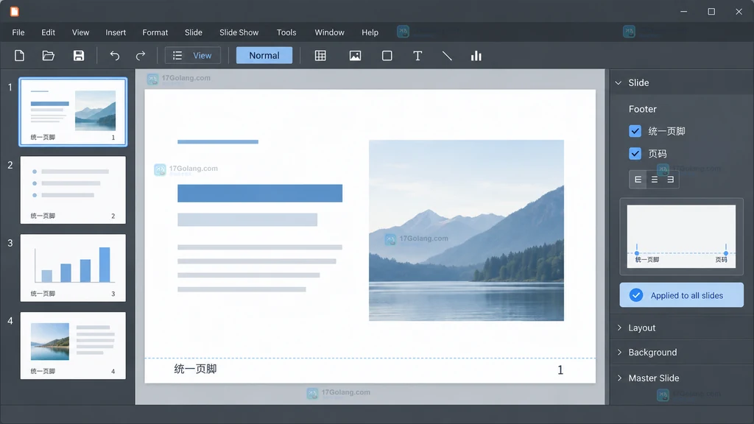Open the Slide Show menu

[x=239, y=32]
